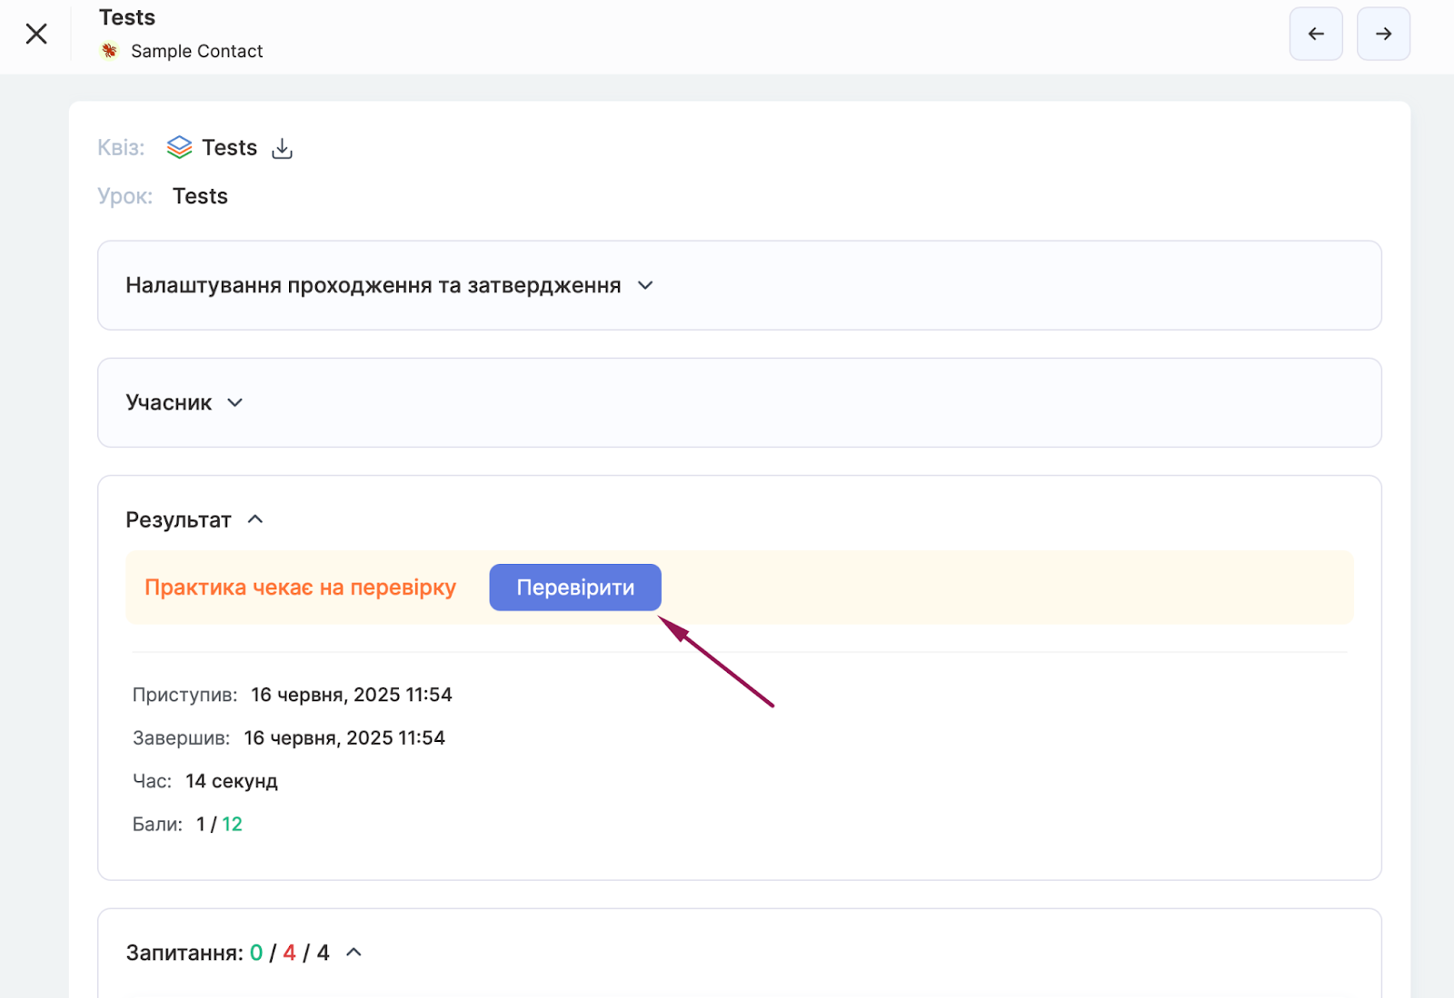Expand Налаштування проходження та затвердження section
This screenshot has height=998, width=1454.
tap(645, 285)
